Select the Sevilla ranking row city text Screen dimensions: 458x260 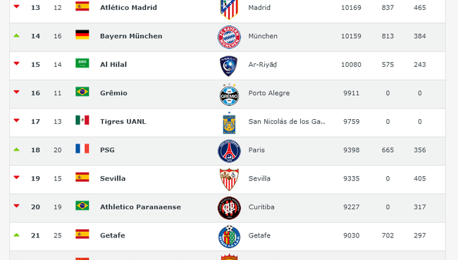259,178
